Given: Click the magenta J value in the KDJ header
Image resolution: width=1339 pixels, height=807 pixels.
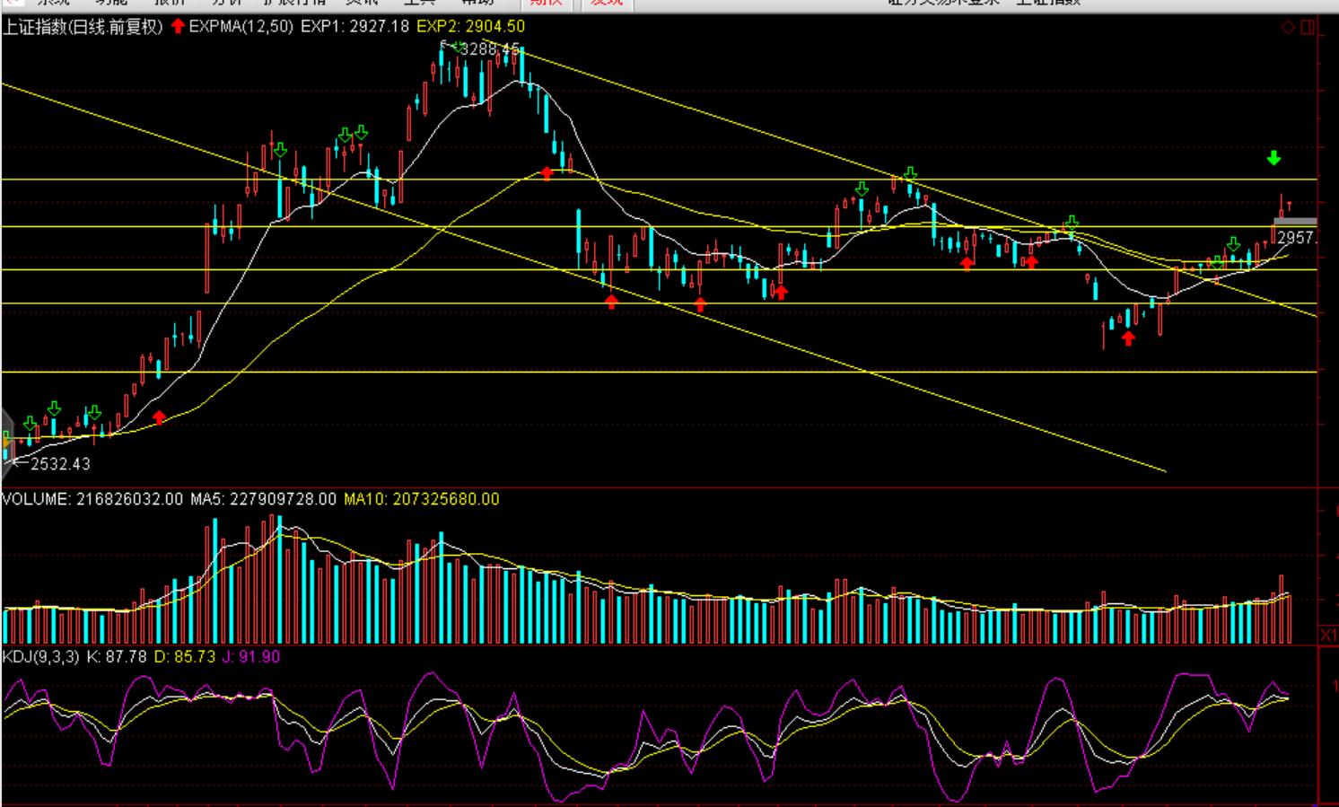Looking at the screenshot, I should pyautogui.click(x=251, y=657).
